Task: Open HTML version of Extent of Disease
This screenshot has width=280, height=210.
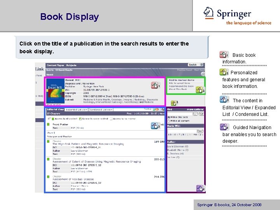Action: (89, 172)
